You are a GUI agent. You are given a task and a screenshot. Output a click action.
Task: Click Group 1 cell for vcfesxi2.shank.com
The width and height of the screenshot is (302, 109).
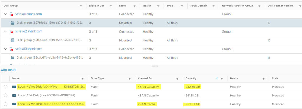pos(227,32)
